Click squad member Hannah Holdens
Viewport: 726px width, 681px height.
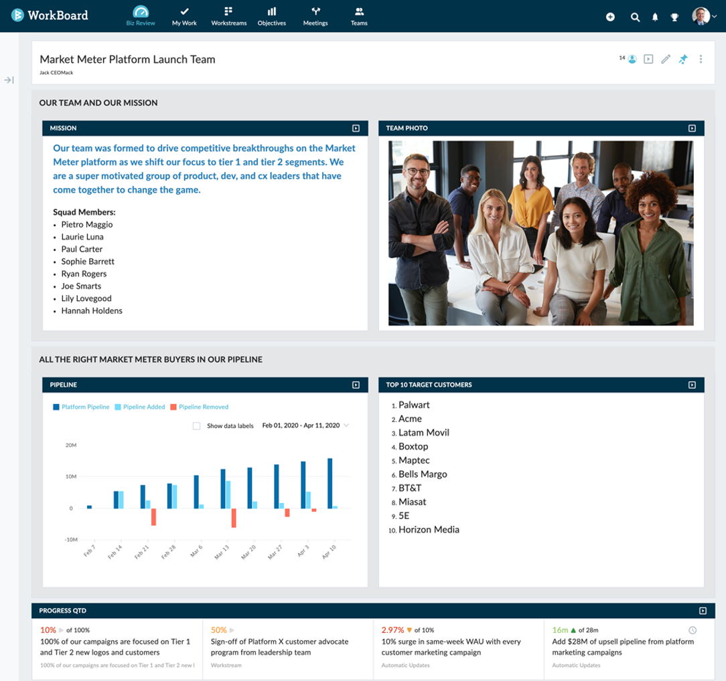[x=92, y=310]
